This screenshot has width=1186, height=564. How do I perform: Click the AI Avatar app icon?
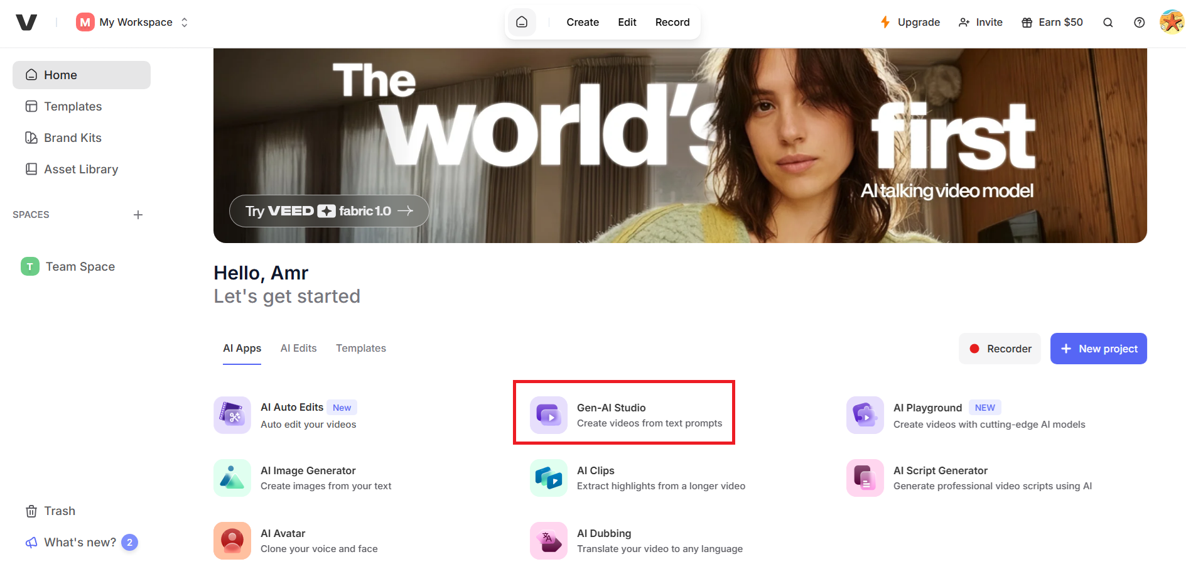click(x=232, y=541)
